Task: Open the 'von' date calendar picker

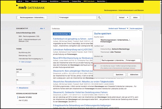Action: coord(33,75)
